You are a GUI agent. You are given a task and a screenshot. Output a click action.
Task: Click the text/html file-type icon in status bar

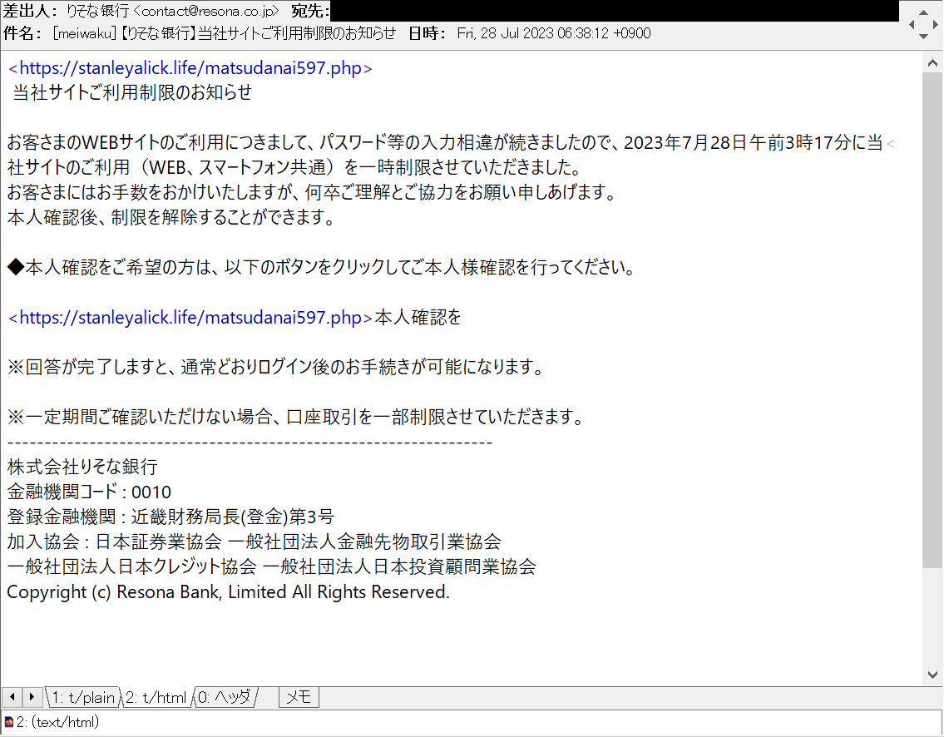pos(8,722)
